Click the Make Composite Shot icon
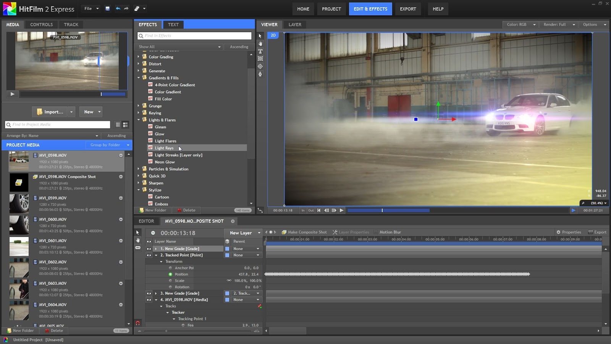 (284, 232)
